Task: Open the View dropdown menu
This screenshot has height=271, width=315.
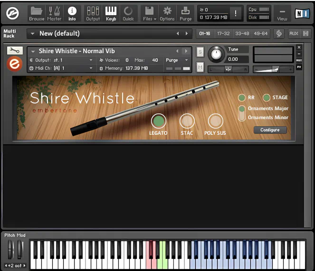Action: [282, 14]
